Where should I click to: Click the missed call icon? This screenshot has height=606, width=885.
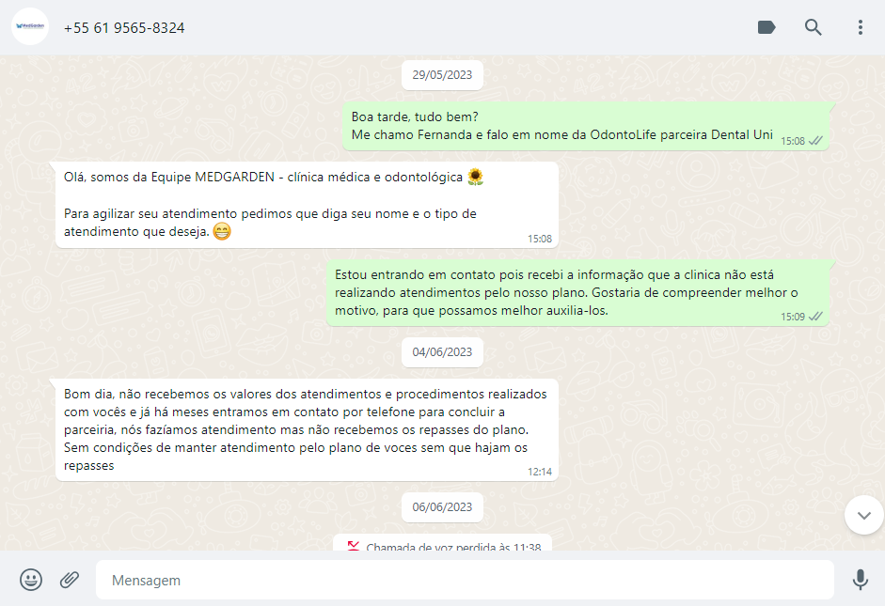(x=354, y=546)
